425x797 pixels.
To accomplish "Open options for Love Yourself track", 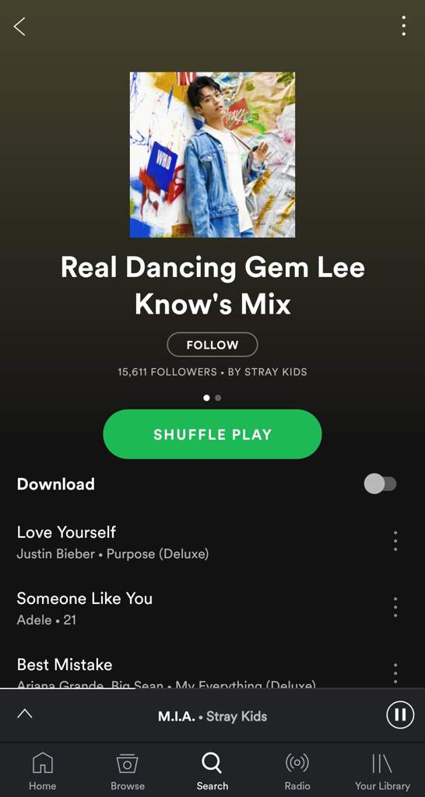I will tap(395, 542).
